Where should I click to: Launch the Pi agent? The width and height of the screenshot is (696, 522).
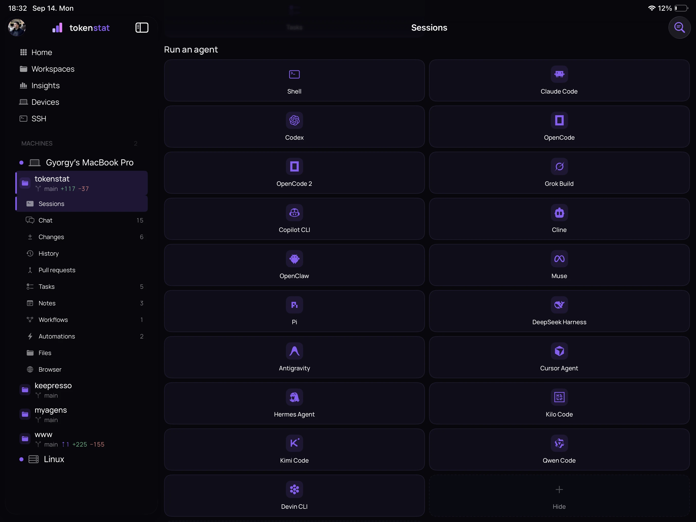[x=294, y=311]
